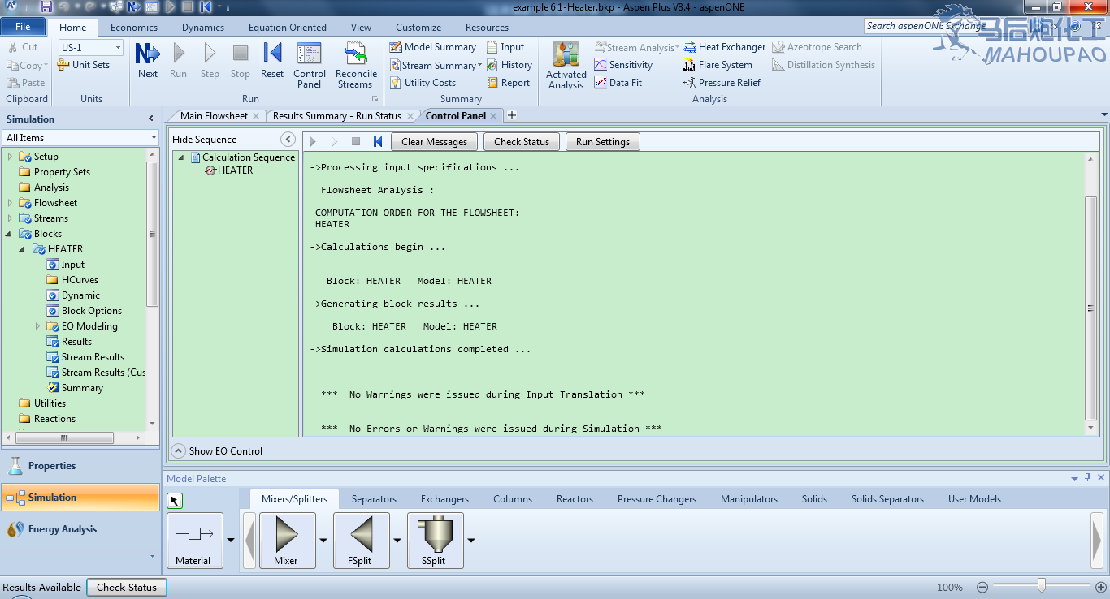Select Columns palette tab

point(513,499)
